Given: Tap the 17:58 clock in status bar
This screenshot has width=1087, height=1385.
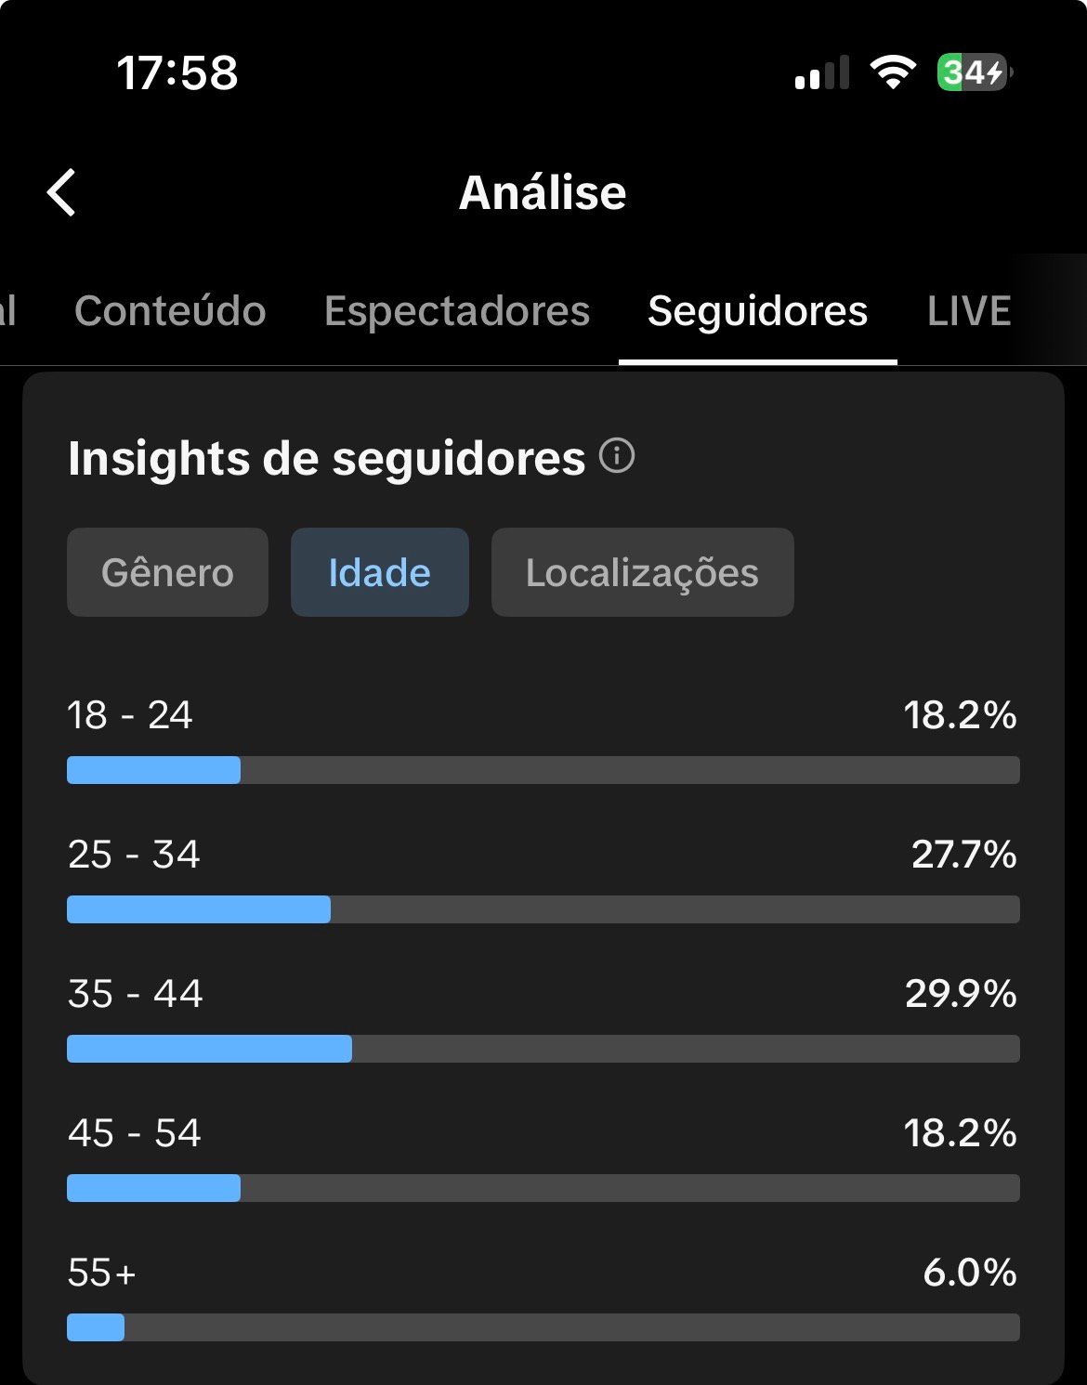Looking at the screenshot, I should [x=177, y=72].
